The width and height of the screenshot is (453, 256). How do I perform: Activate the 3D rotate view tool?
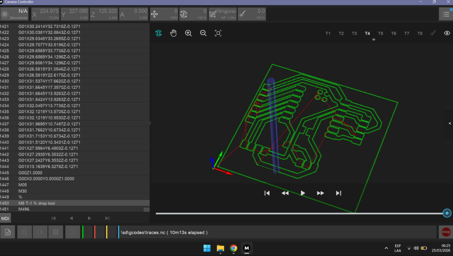(158, 33)
